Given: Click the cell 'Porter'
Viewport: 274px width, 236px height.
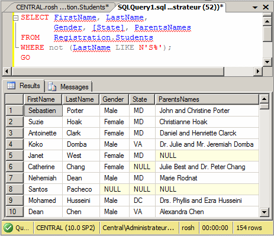Looking at the screenshot, I should (81, 111).
